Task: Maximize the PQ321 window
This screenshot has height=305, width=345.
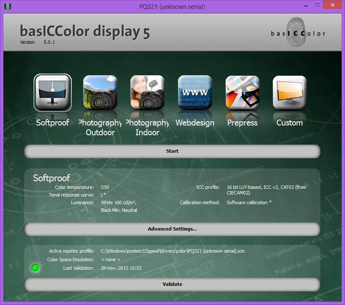Action: [317, 5]
